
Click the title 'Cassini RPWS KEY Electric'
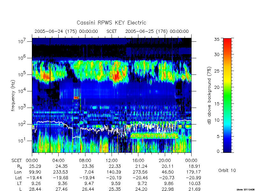(111, 23)
